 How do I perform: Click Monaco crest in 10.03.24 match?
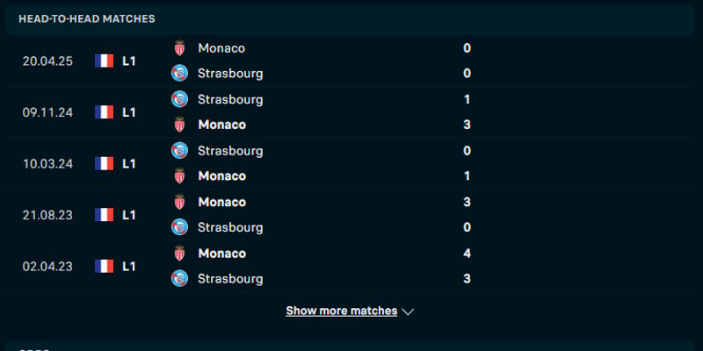click(x=180, y=176)
